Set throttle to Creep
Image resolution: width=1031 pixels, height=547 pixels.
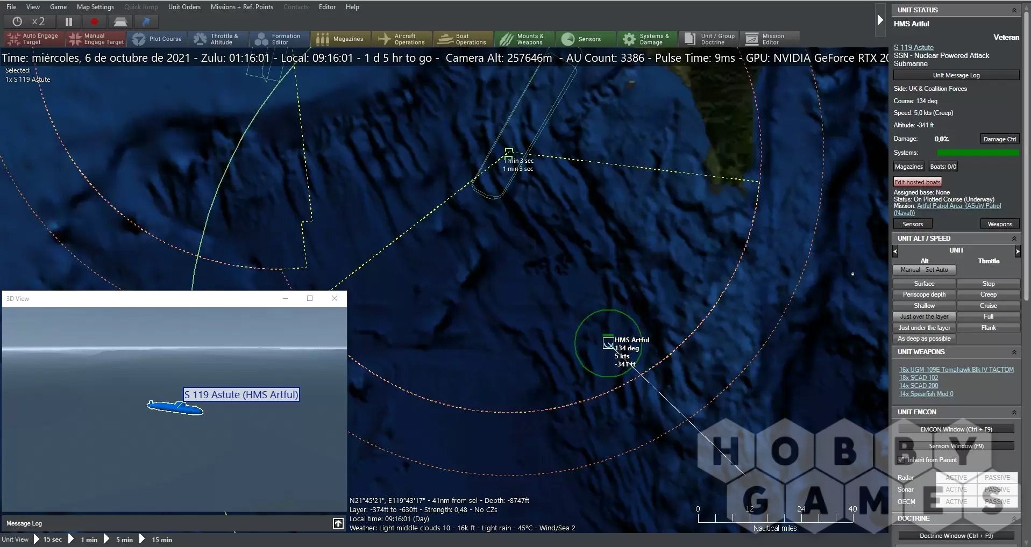[x=988, y=294]
